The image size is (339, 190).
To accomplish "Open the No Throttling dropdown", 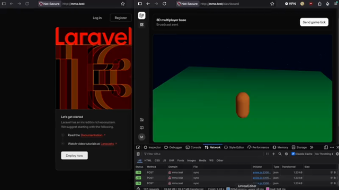I will (x=324, y=154).
